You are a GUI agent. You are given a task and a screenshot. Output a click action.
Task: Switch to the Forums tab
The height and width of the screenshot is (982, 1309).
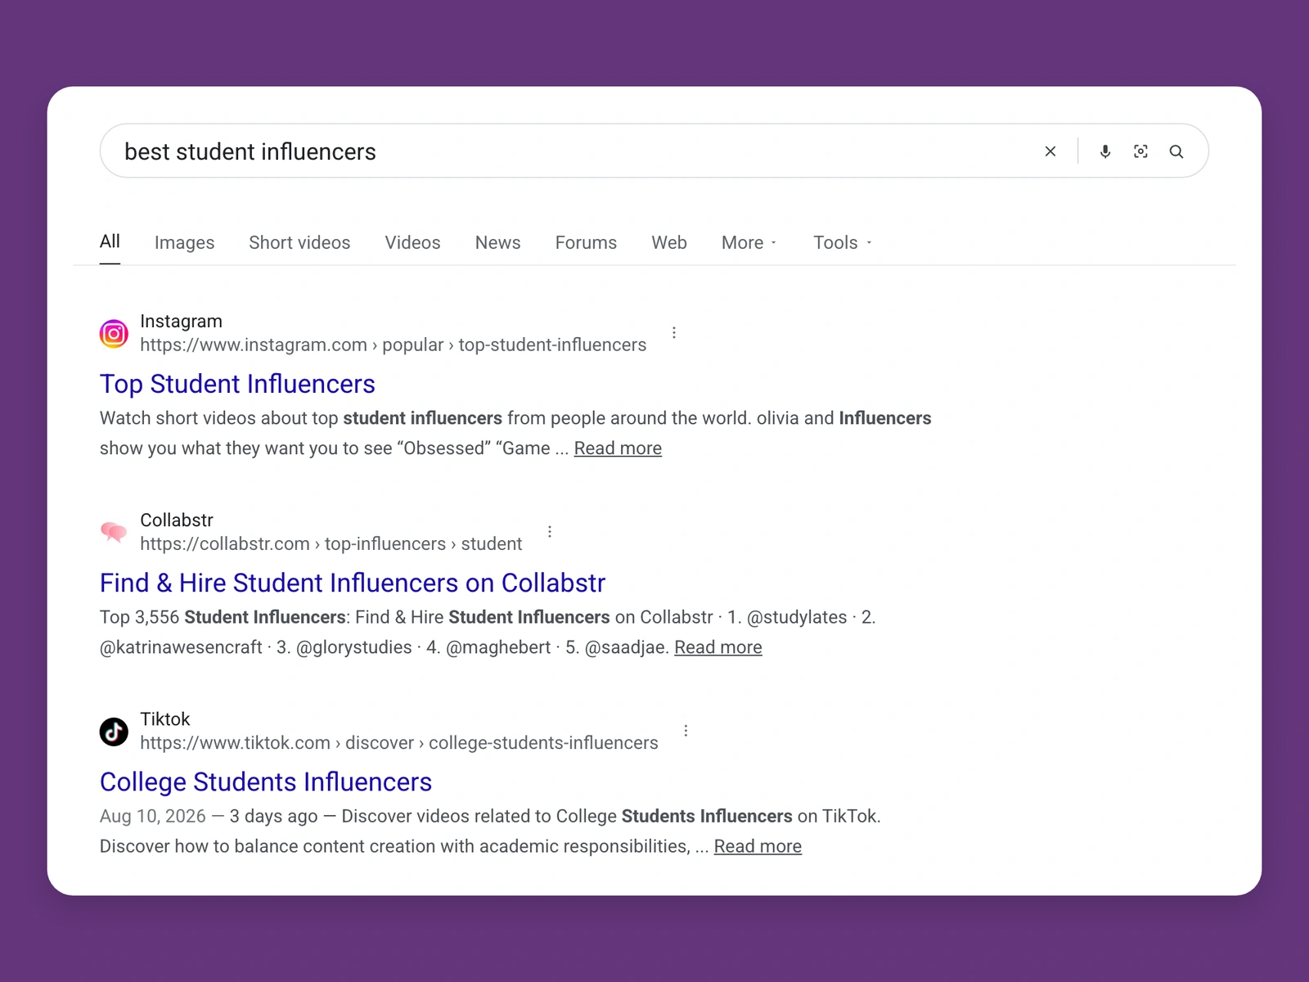point(586,242)
